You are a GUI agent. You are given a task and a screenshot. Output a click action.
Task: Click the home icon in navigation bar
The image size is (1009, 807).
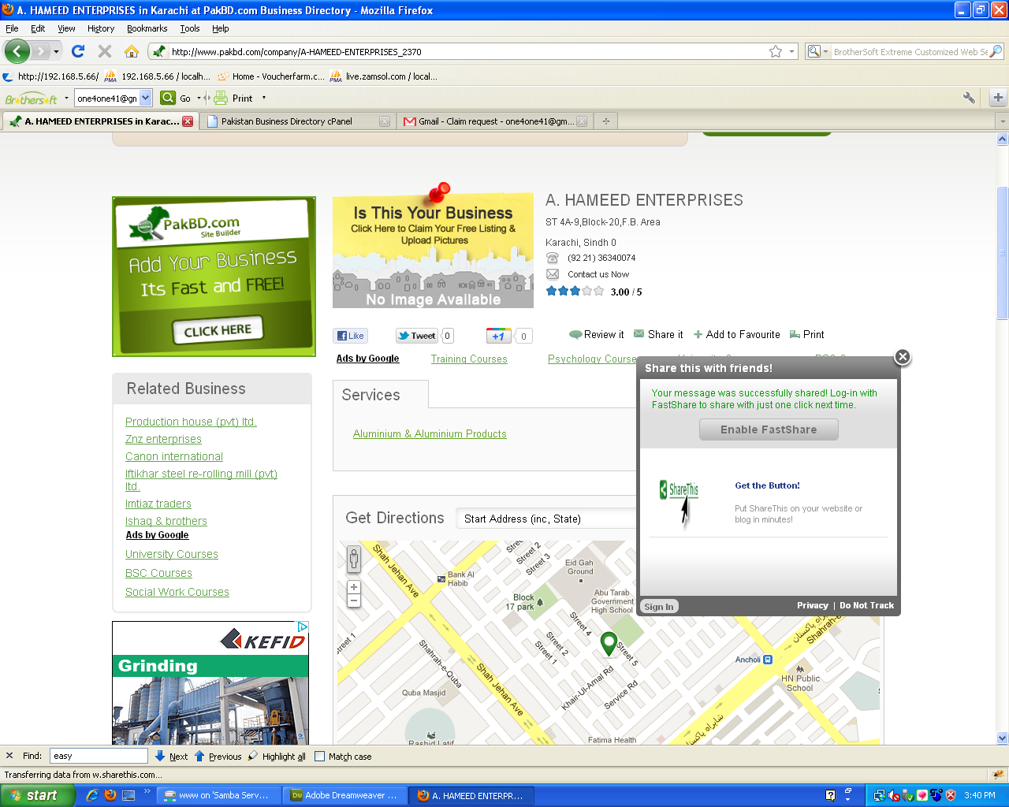132,51
